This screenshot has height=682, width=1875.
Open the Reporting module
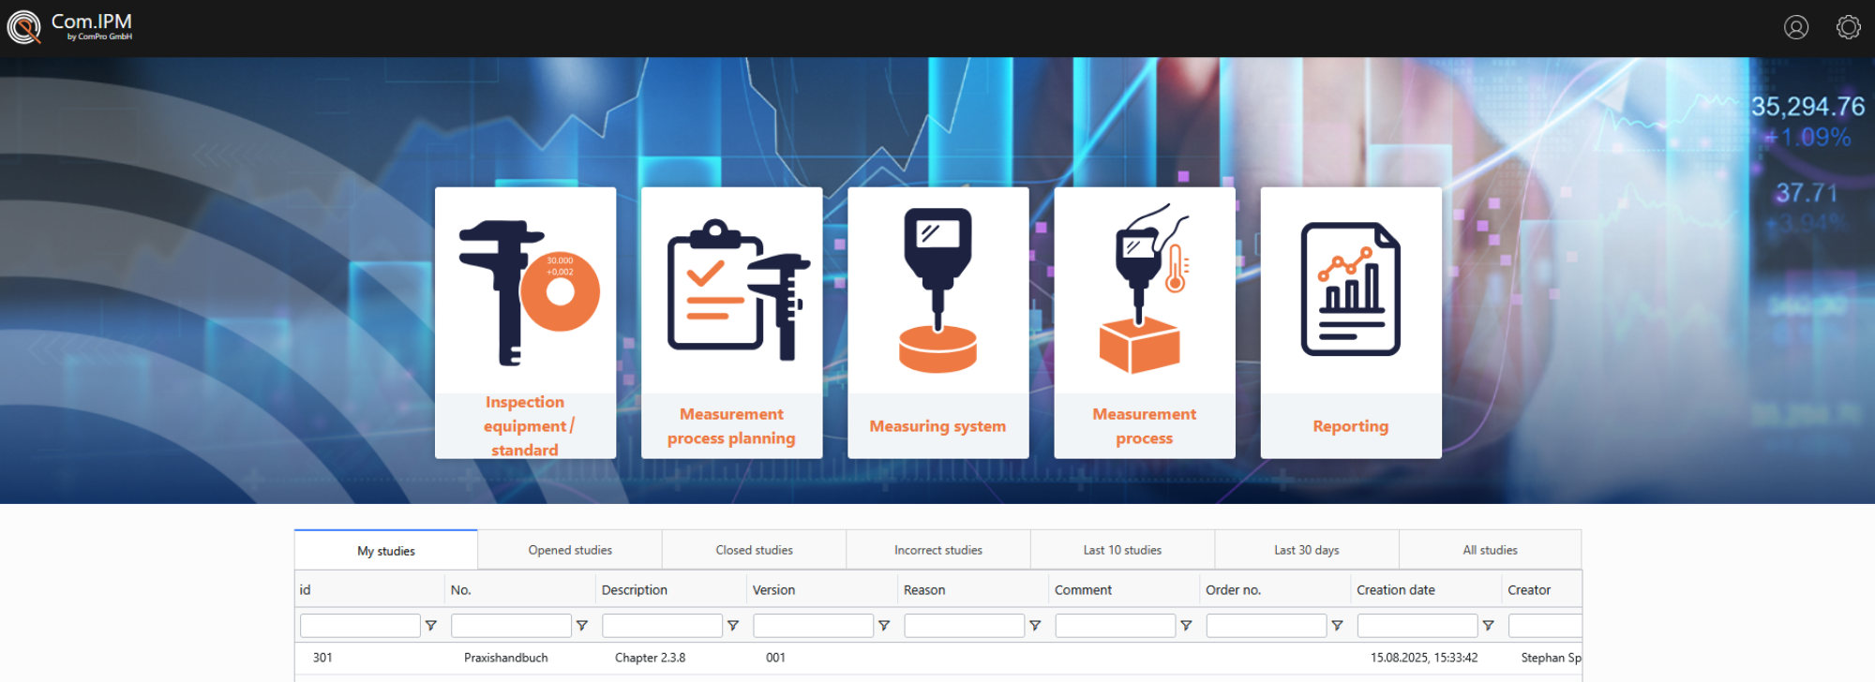coord(1350,322)
